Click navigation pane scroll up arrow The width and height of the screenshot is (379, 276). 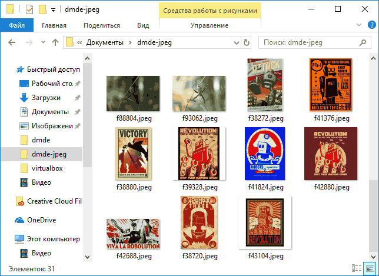click(x=88, y=58)
